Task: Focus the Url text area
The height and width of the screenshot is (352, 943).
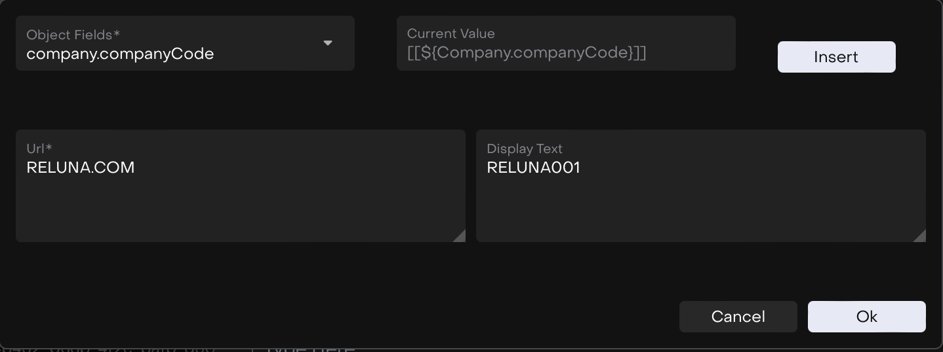Action: click(241, 186)
